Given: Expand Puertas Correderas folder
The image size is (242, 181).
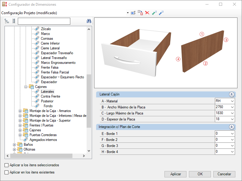Looking at the screenshot, I should coord(20,135).
